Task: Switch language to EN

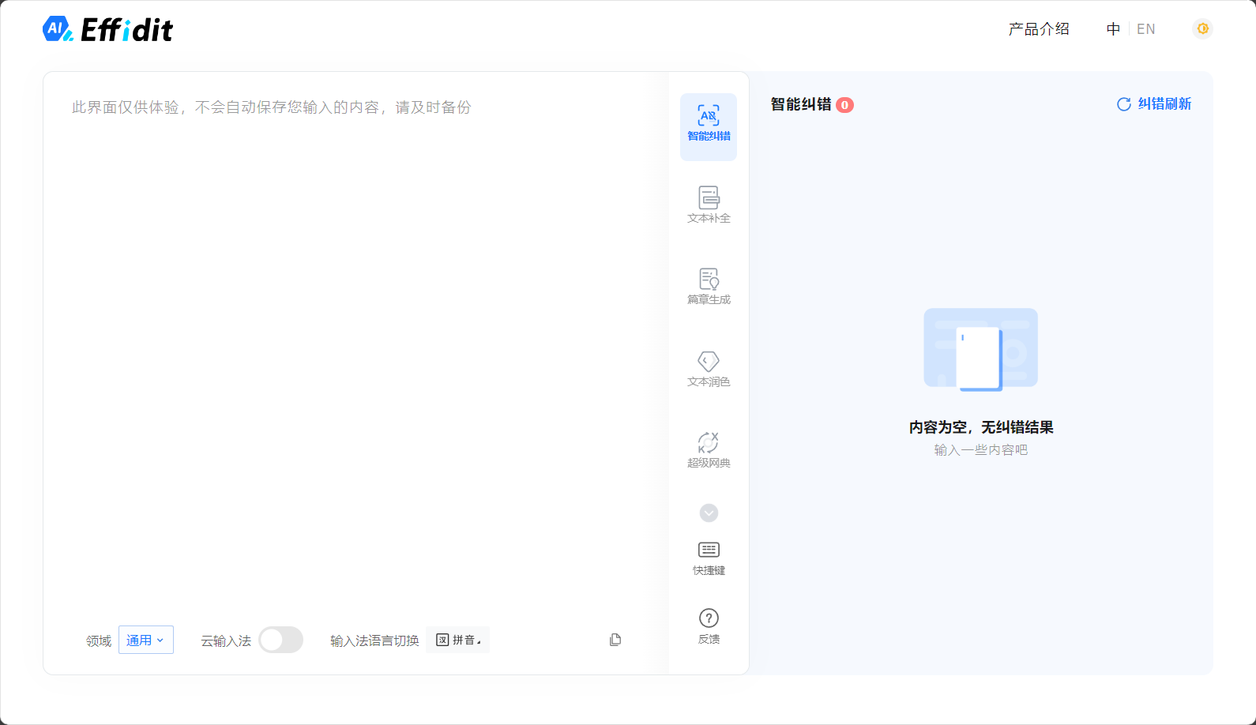Action: pyautogui.click(x=1146, y=29)
